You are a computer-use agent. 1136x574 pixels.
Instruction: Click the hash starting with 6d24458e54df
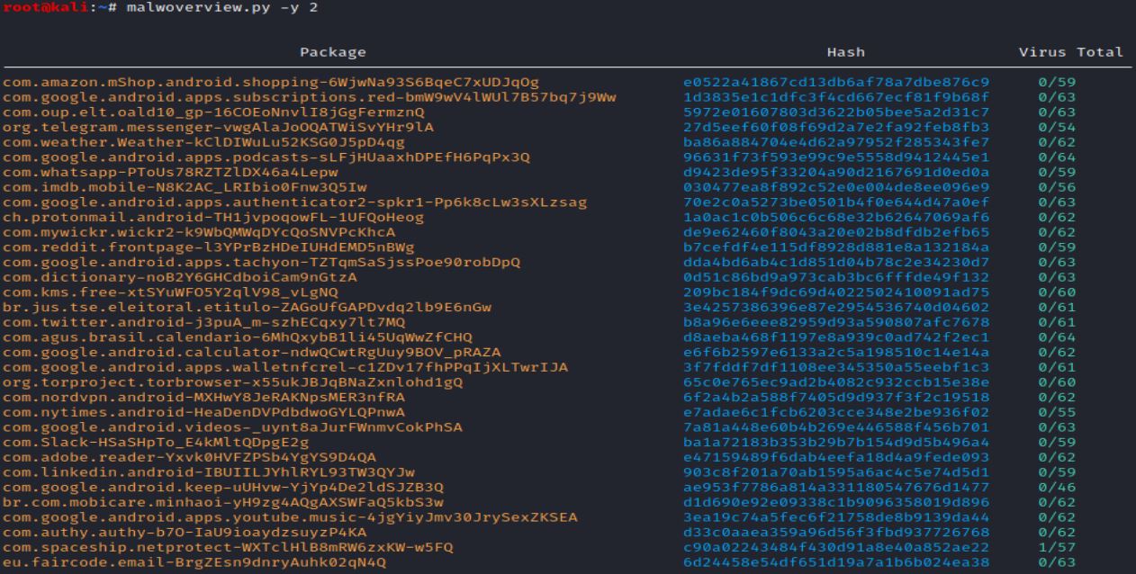[836, 561]
